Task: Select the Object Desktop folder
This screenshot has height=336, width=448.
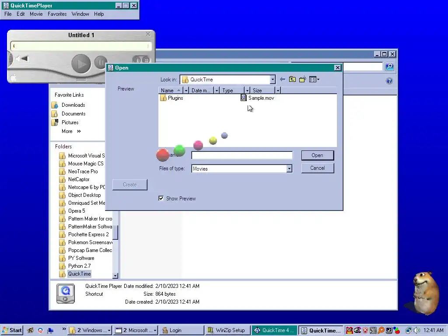Action: pyautogui.click(x=80, y=195)
